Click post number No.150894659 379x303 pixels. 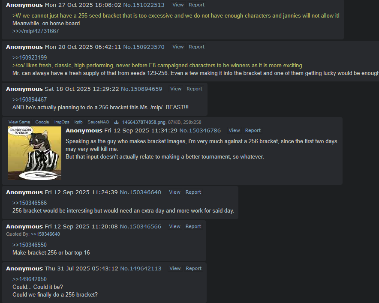pos(141,89)
